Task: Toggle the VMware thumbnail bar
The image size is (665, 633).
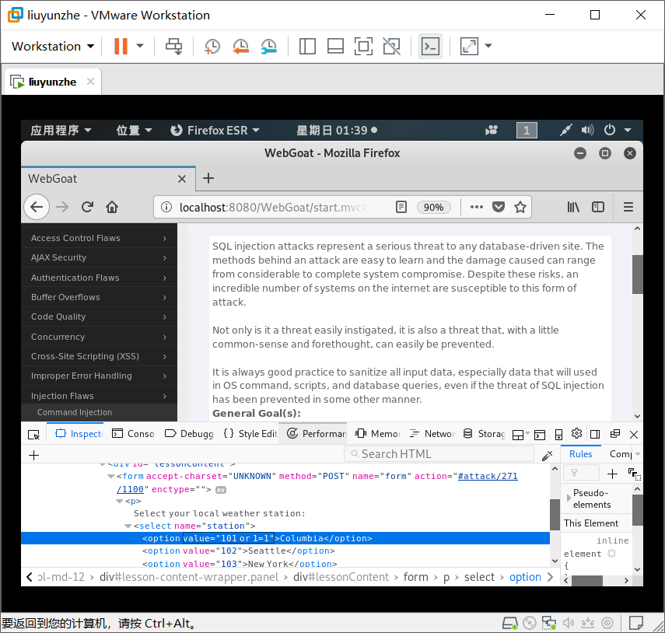Action: (x=335, y=46)
